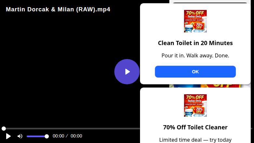Screen dimensions: 254x143
Task: Click the large purple play button overlay
Action: [127, 72]
